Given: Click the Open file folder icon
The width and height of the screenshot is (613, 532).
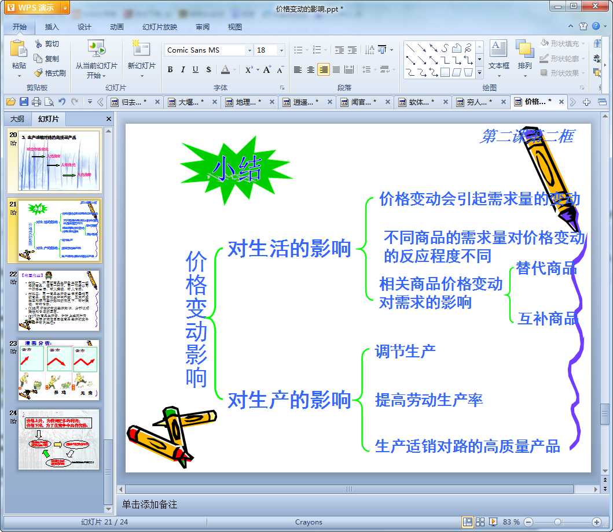Looking at the screenshot, I should (11, 102).
